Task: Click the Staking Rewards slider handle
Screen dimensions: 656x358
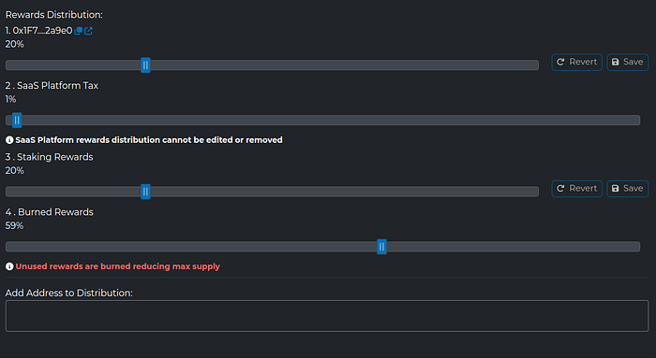Action: 145,192
